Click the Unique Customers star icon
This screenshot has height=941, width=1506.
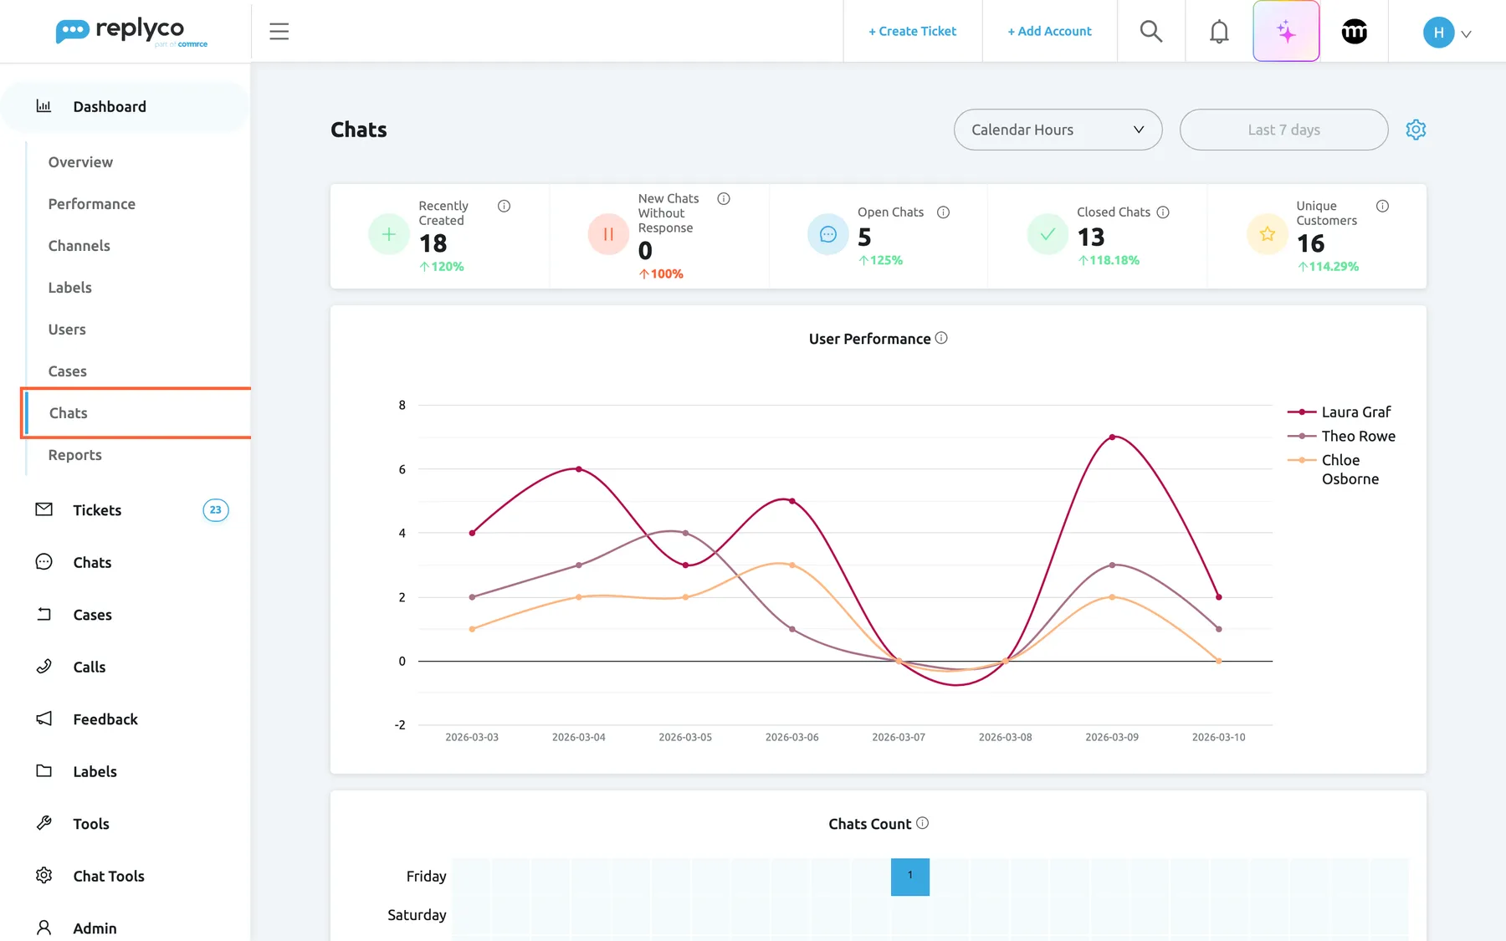[x=1268, y=235]
